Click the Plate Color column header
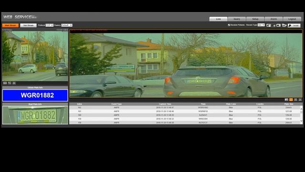305x172 pixels. pos(231,104)
